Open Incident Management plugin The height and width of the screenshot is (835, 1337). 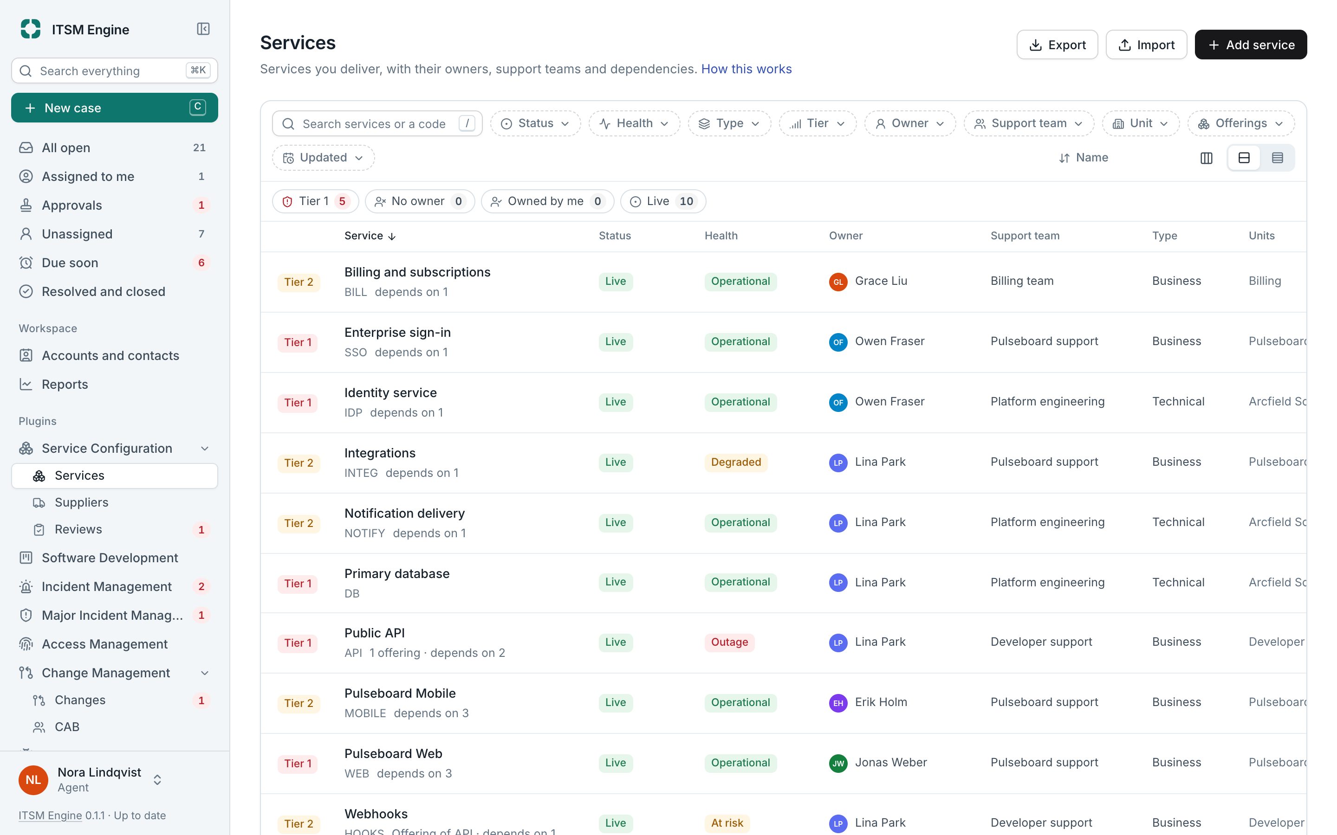(114, 586)
